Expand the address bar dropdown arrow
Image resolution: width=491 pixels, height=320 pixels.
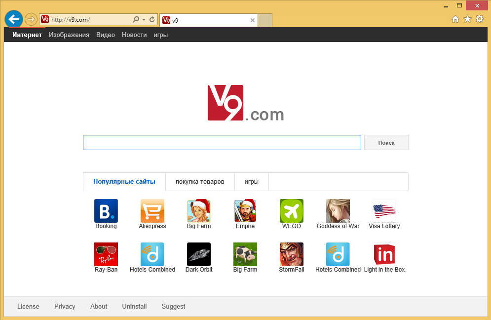144,19
